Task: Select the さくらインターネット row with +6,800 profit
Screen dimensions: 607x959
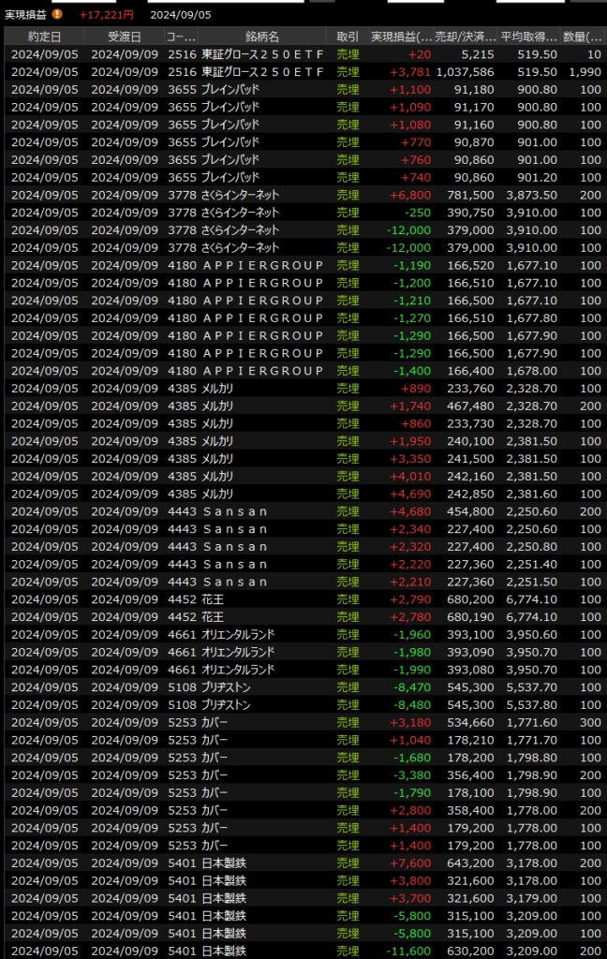Action: click(x=262, y=195)
